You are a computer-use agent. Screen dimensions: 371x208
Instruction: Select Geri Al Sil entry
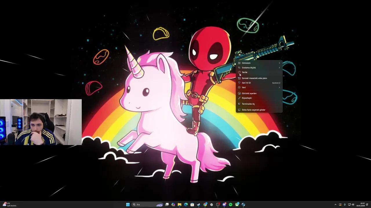click(259, 83)
